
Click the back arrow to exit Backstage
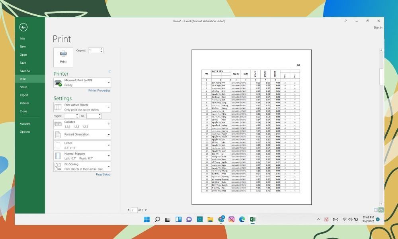[23, 27]
